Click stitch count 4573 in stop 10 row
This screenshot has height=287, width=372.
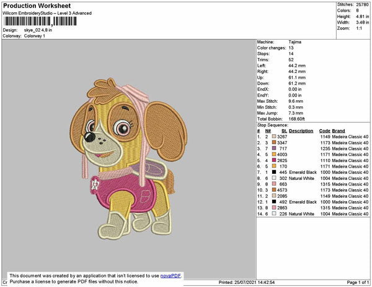tap(282, 190)
